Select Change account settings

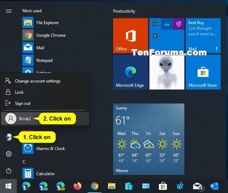(45, 81)
